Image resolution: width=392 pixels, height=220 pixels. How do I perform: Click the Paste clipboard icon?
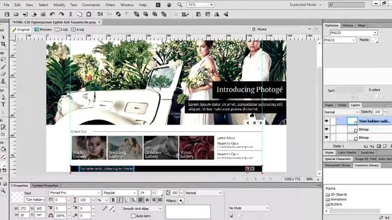coord(88,14)
